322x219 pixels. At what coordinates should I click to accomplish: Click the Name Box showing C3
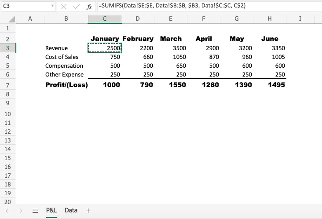24,7
